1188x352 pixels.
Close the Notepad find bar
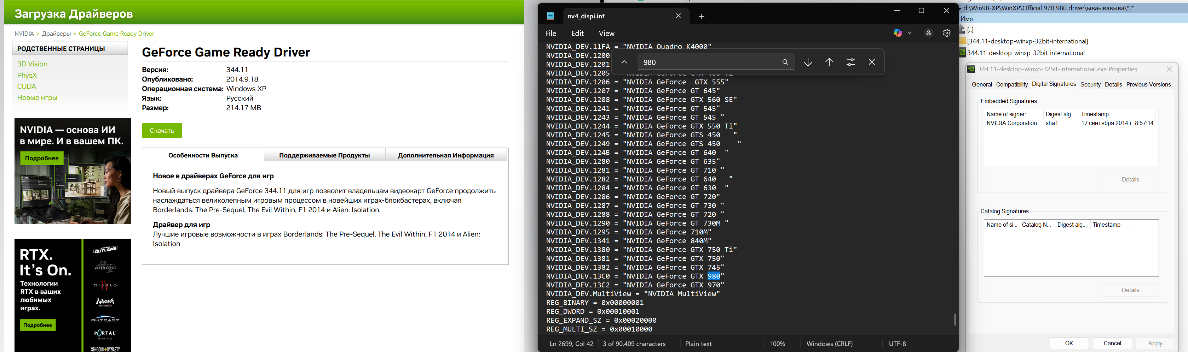pos(872,62)
